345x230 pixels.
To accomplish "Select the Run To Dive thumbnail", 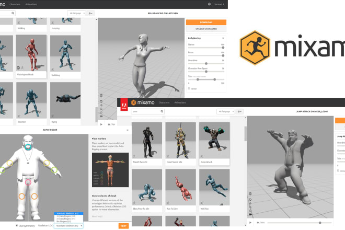I will [181, 187].
